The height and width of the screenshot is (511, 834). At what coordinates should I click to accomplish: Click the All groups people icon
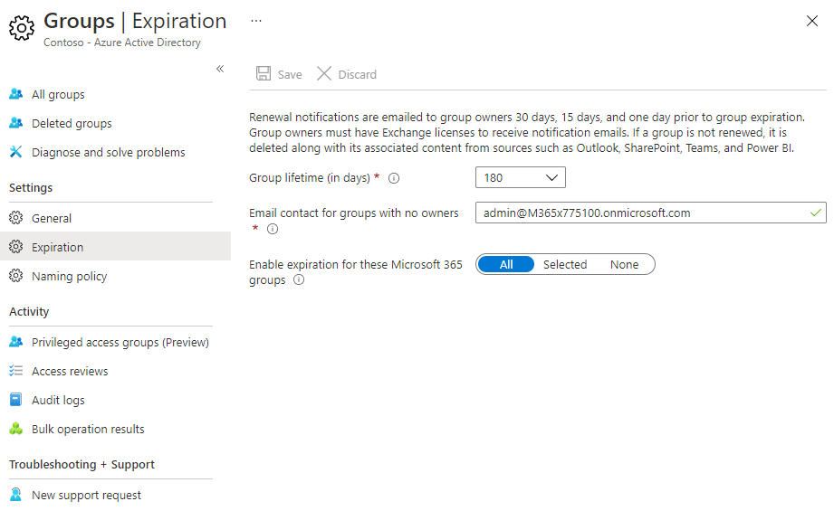click(15, 94)
